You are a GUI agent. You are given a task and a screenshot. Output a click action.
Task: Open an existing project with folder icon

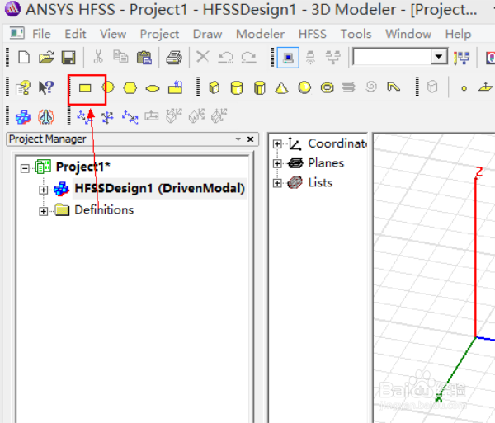[x=46, y=58]
